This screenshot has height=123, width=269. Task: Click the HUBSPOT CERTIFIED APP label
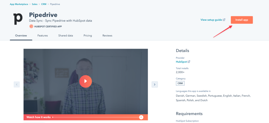click(x=48, y=27)
